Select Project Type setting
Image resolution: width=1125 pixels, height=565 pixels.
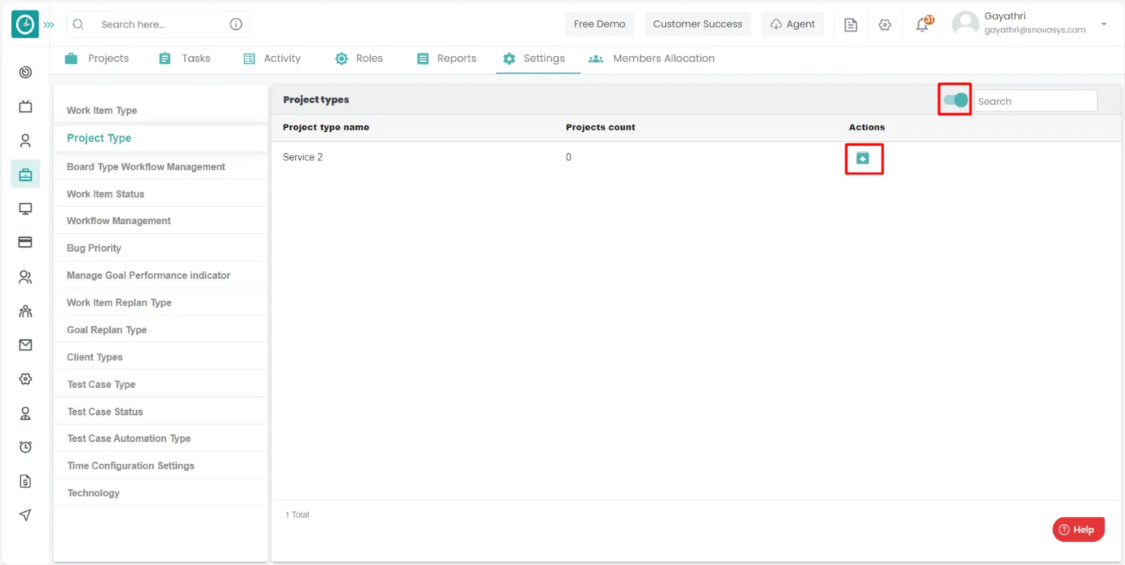[160, 138]
